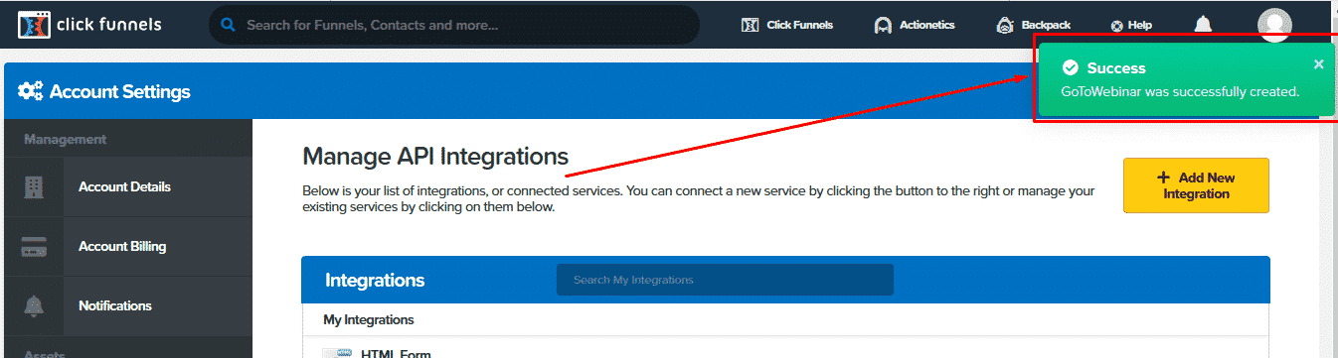1338x358 pixels.
Task: Click the notifications bell in header
Action: [x=1203, y=25]
